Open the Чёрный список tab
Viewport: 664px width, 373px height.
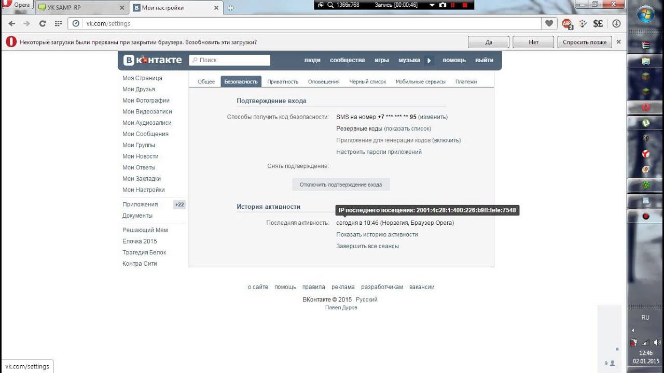pyautogui.click(x=368, y=81)
